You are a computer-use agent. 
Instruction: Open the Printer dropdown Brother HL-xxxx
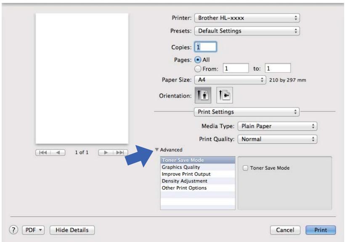click(x=247, y=18)
